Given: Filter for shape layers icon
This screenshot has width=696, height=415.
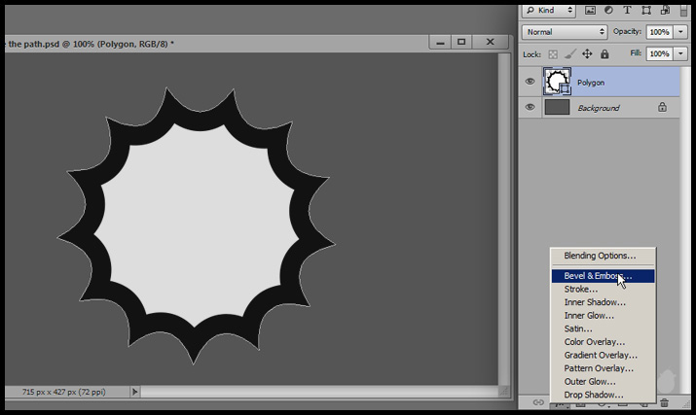Looking at the screenshot, I should point(646,11).
